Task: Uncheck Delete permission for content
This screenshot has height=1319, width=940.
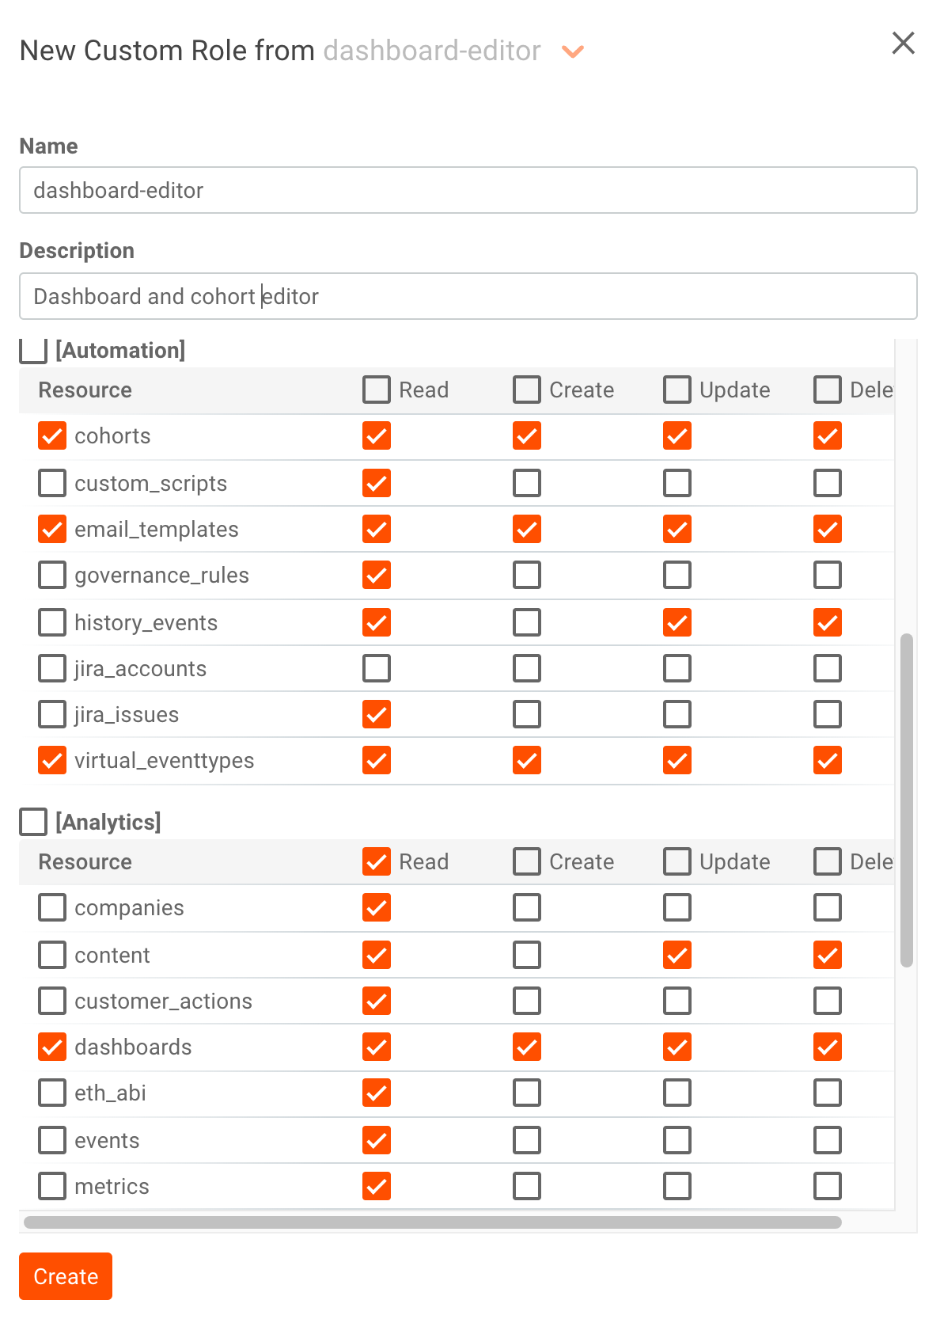Action: 827,955
